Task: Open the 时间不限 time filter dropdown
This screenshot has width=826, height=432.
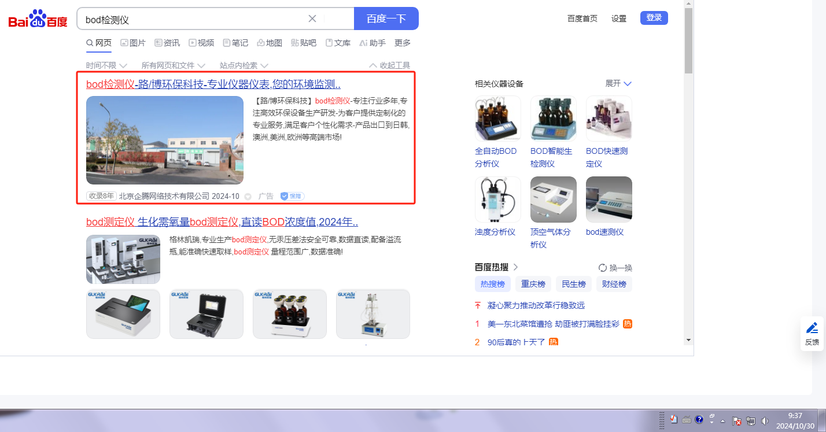Action: coord(106,65)
